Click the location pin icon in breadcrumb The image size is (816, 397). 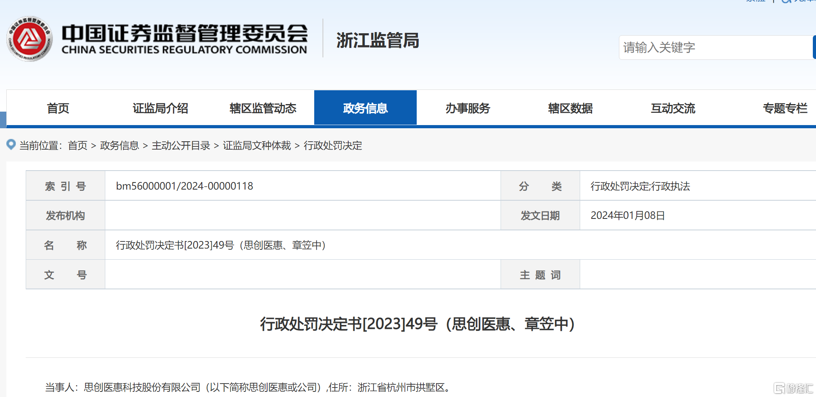[11, 144]
